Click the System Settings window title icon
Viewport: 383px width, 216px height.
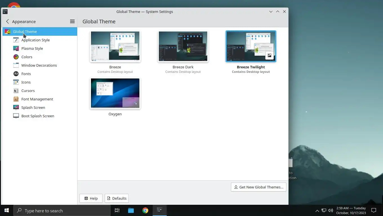(5, 12)
